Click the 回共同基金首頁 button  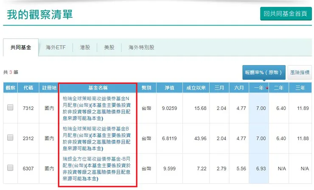[286, 14]
